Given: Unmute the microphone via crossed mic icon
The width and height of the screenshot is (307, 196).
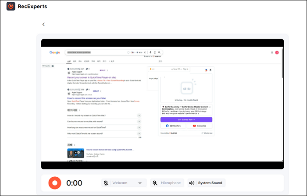Looking at the screenshot, I should (x=155, y=183).
